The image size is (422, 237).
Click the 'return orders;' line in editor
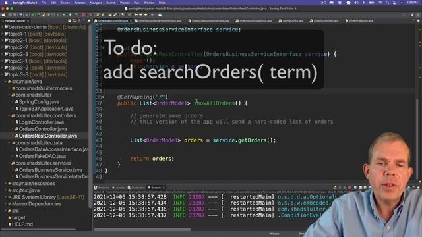(152, 159)
